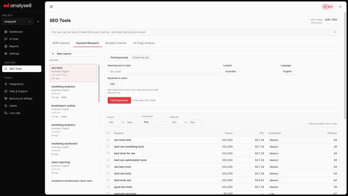Add a new project with plus icon

tap(38, 21)
